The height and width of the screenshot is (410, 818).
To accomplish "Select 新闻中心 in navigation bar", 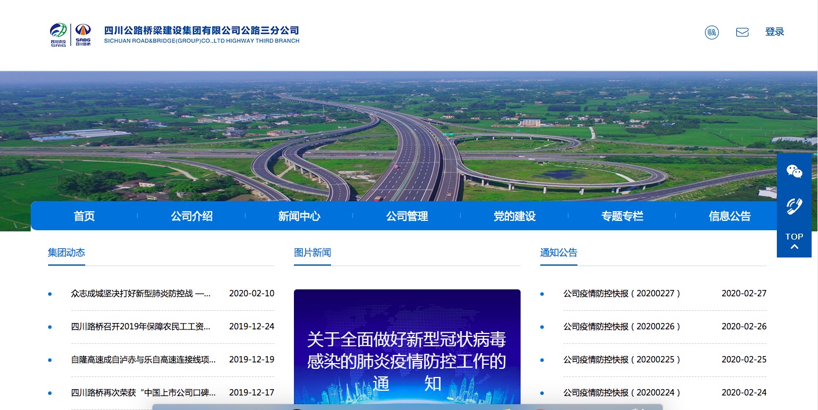I will 299,216.
